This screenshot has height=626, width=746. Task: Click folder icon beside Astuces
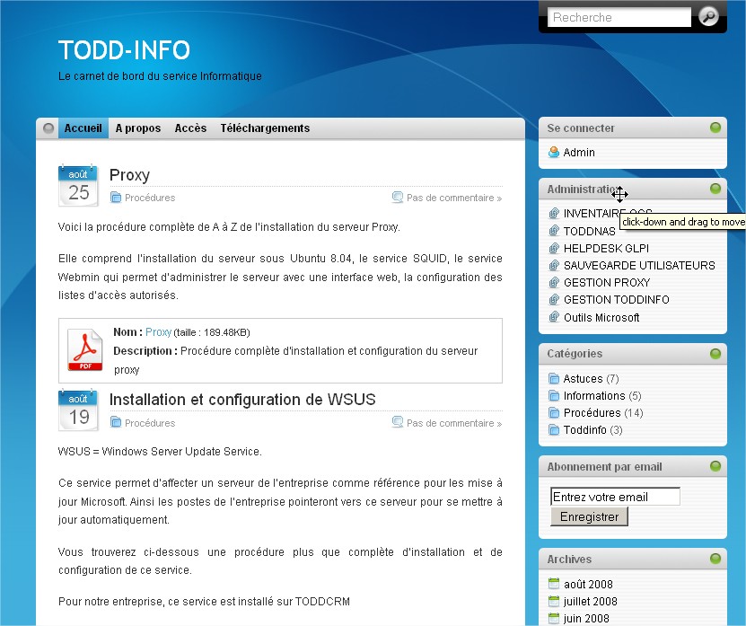coord(554,378)
